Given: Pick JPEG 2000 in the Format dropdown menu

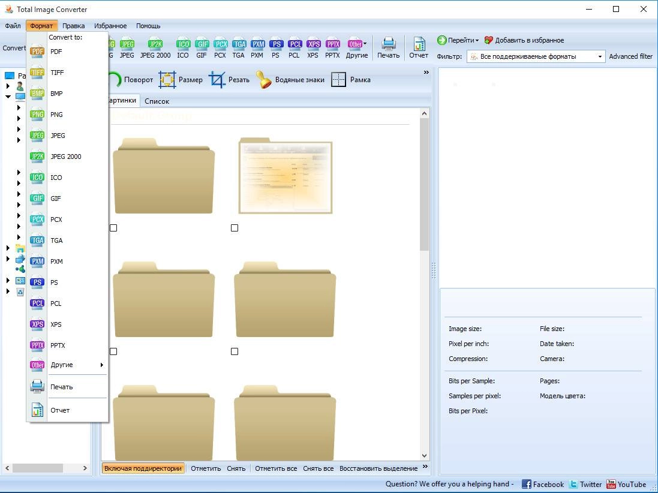Looking at the screenshot, I should click(67, 157).
